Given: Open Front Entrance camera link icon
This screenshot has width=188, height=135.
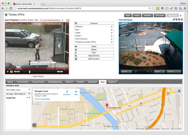Looking at the screenshot, I should point(112,39).
